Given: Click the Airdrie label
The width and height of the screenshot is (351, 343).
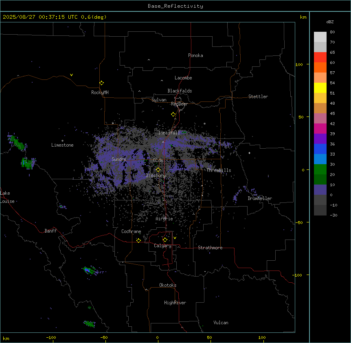Looking at the screenshot, I should pos(165,219).
